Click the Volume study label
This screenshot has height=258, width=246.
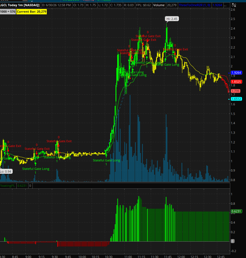tap(159, 5)
